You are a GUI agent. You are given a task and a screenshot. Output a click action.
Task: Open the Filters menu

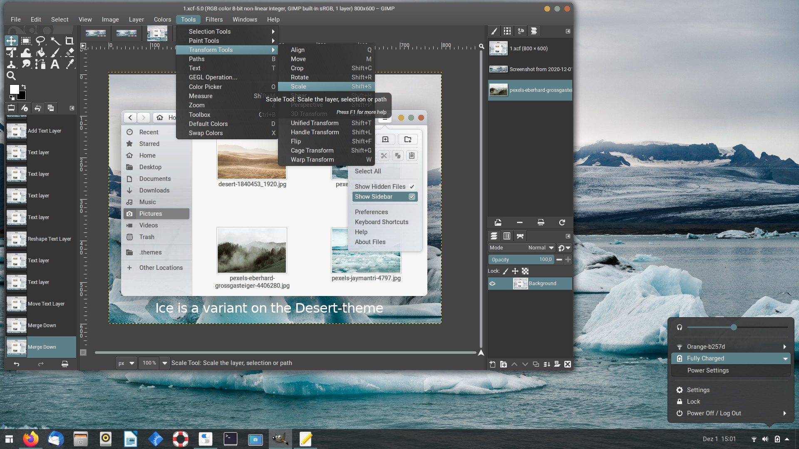coord(214,20)
